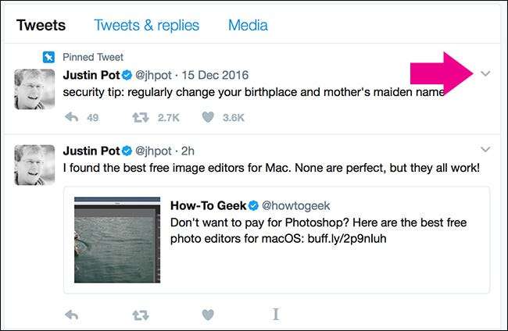Viewport: 508px width, 331px height.
Task: Open the Media tab
Action: pyautogui.click(x=248, y=25)
